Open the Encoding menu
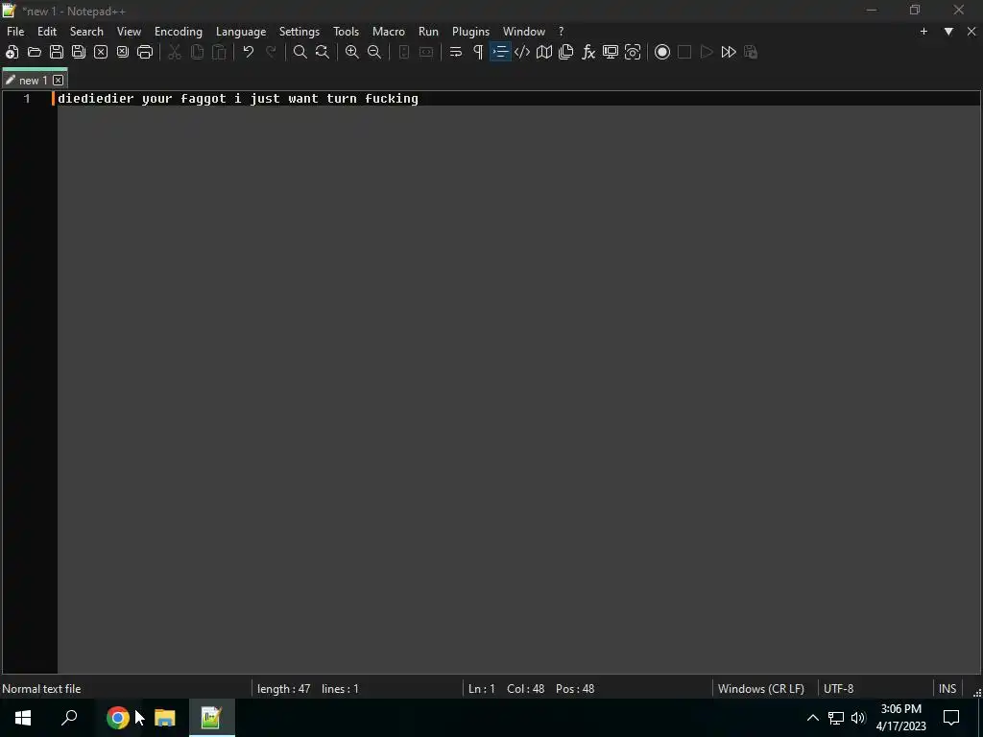The height and width of the screenshot is (737, 983). pyautogui.click(x=179, y=32)
